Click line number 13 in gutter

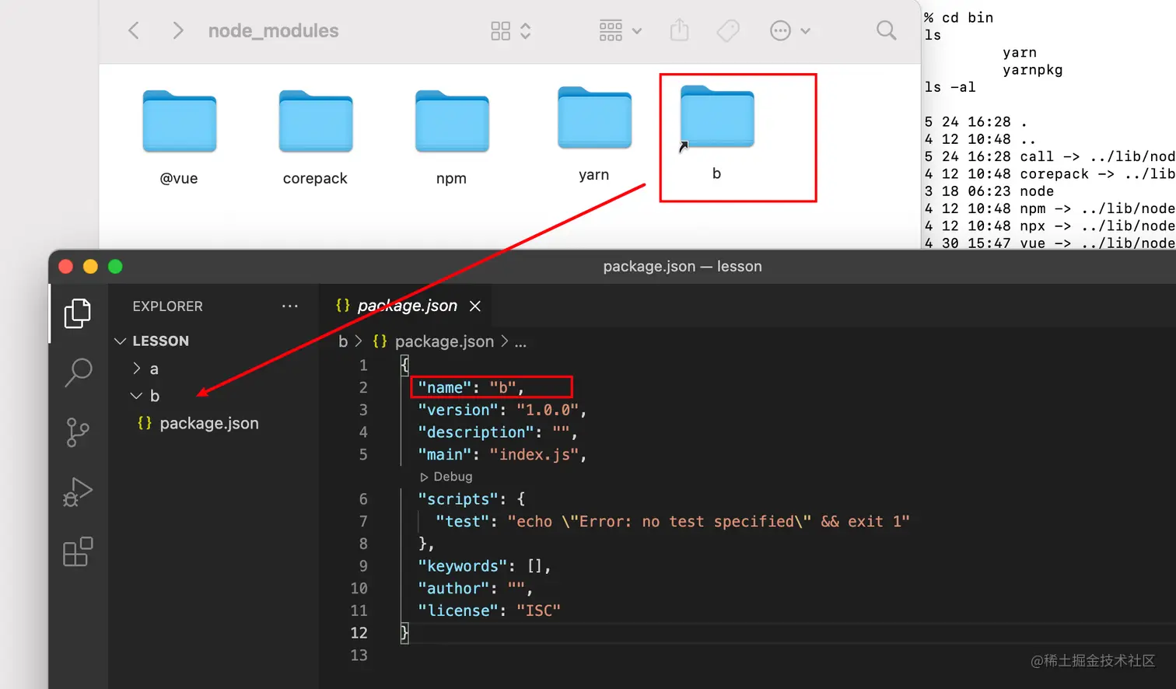click(x=359, y=656)
